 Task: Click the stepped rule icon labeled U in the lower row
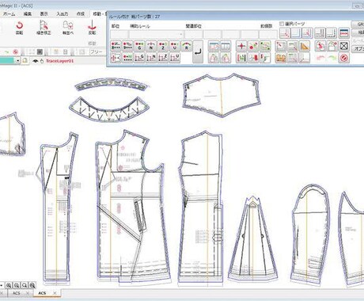coord(175,58)
